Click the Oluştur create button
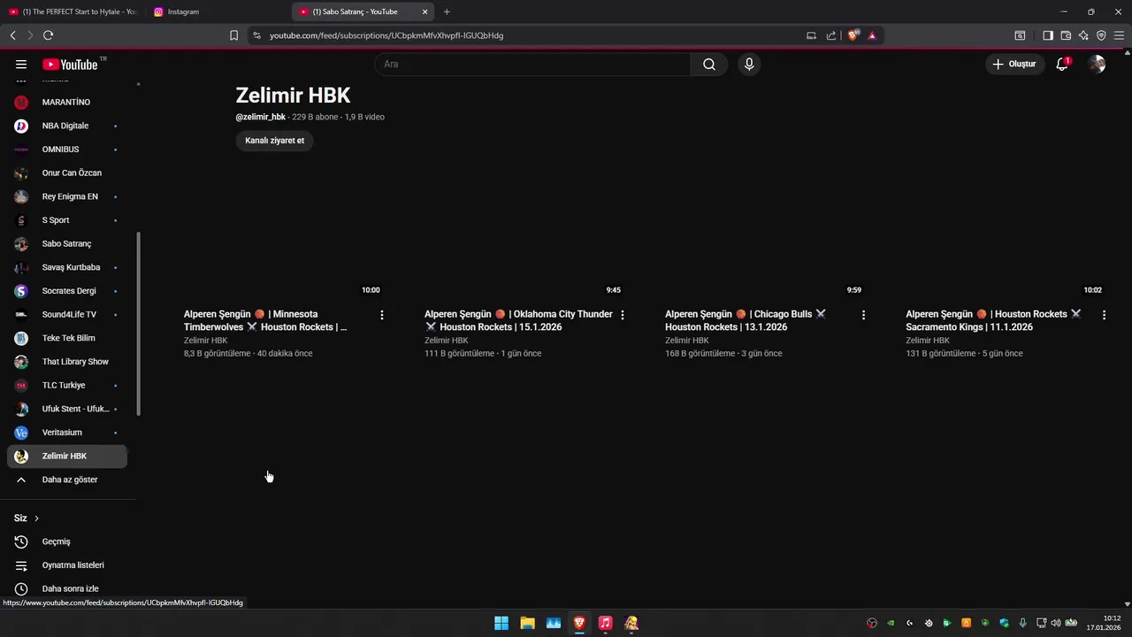Image resolution: width=1132 pixels, height=637 pixels. (x=1013, y=65)
